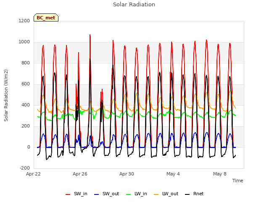Toggle the LW_out legend entry
Image resolution: width=269 pixels, height=202 pixels.
166,194
